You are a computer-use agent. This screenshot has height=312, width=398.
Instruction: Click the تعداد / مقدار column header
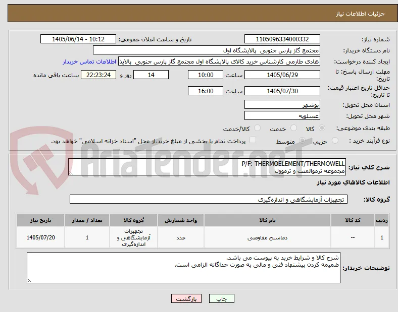pyautogui.click(x=87, y=220)
